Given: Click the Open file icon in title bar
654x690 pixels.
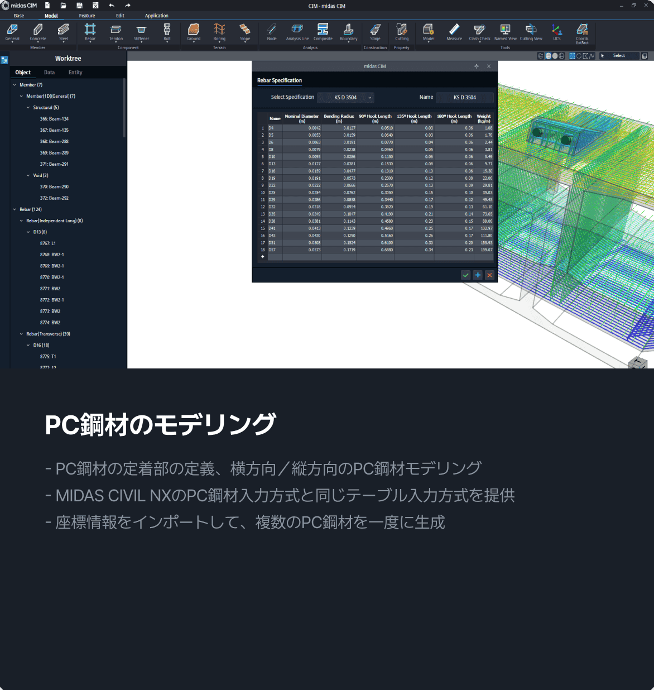Looking at the screenshot, I should [63, 6].
